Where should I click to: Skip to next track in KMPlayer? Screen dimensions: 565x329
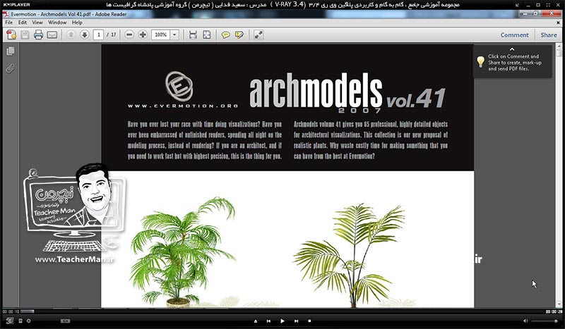pos(296,321)
